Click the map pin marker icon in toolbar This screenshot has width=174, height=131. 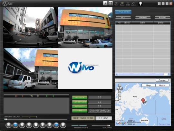tap(140, 4)
